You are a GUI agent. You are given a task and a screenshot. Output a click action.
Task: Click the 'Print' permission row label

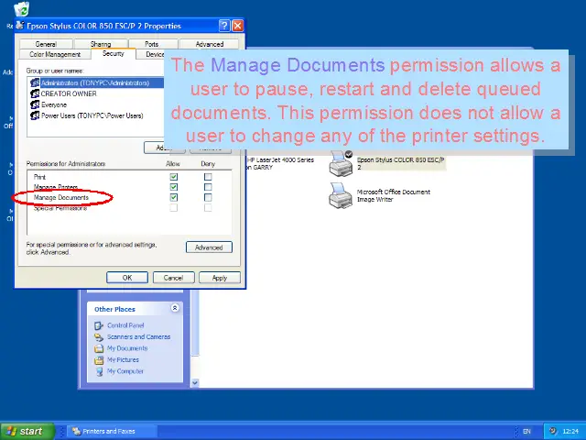pyautogui.click(x=39, y=177)
